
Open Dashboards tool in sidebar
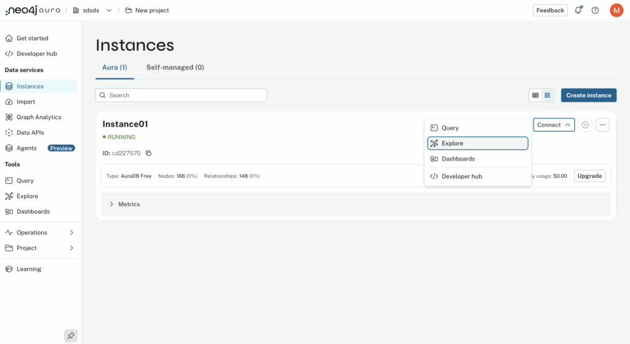[39, 211]
